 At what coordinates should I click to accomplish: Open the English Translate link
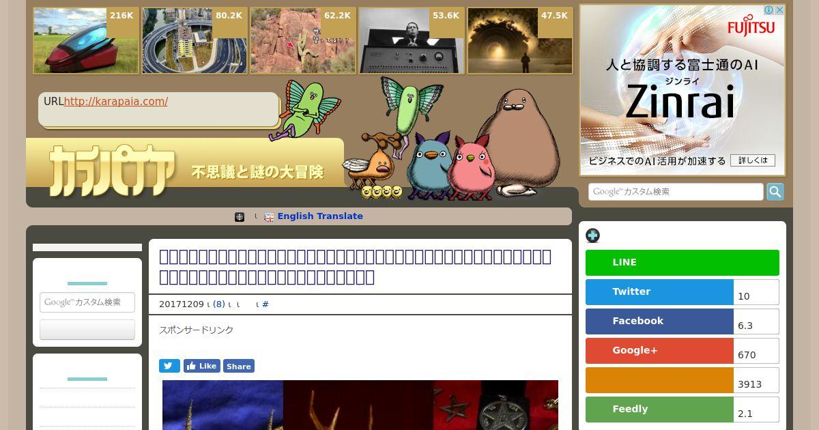pos(320,216)
